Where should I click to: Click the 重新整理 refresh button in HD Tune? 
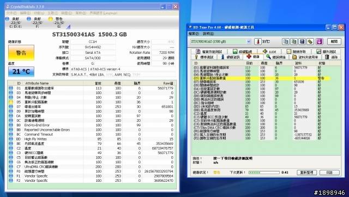click(306, 173)
